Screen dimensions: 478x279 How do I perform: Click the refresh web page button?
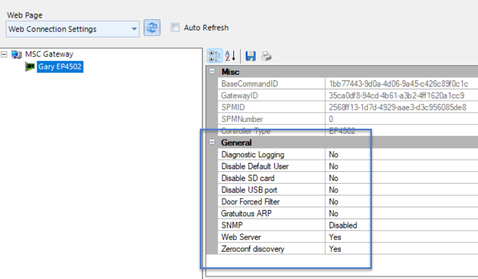tap(152, 28)
